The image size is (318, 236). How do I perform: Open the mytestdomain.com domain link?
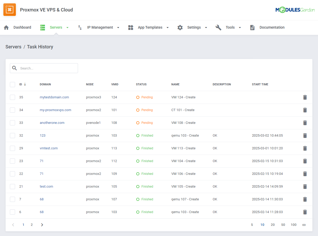54,97
